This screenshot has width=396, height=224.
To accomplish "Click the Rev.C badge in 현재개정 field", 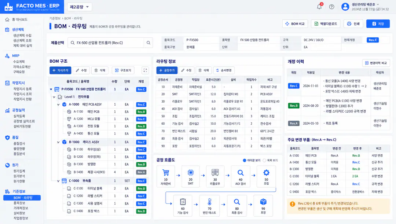I will pyautogui.click(x=373, y=40).
